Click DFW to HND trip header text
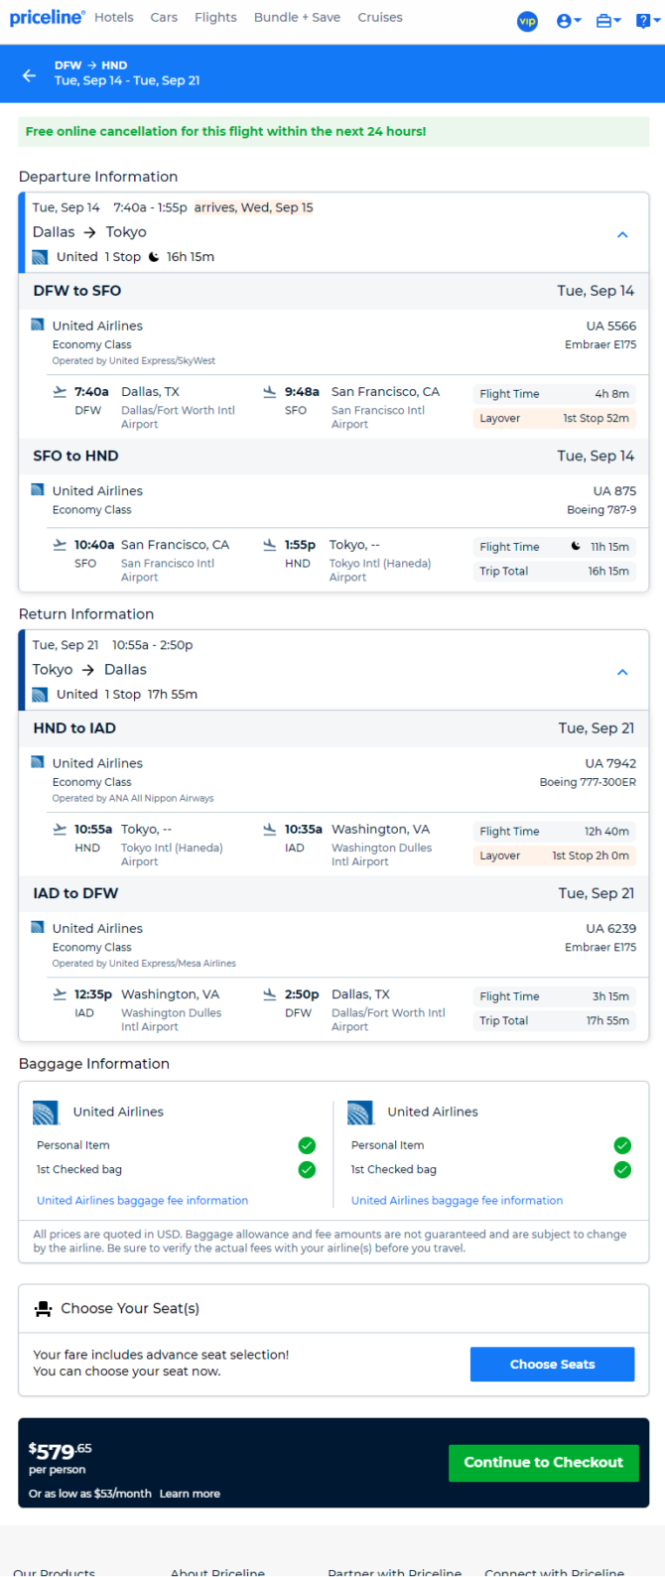Screen dimensions: 665x1577 pyautogui.click(x=91, y=66)
